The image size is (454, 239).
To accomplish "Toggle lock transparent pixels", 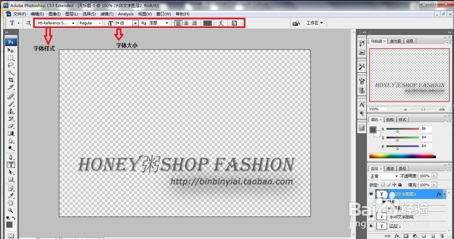I will 383,185.
